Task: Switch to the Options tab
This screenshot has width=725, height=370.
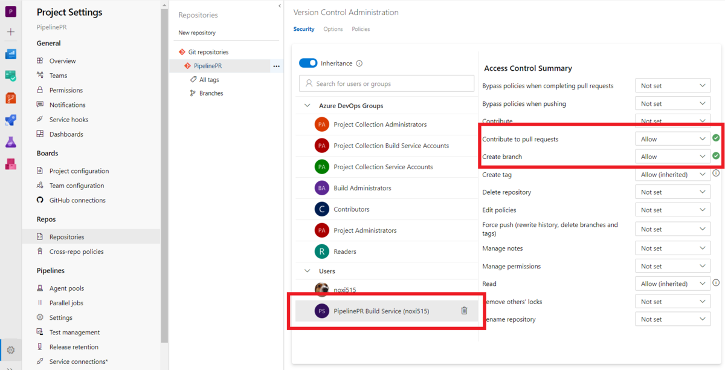Action: point(333,29)
